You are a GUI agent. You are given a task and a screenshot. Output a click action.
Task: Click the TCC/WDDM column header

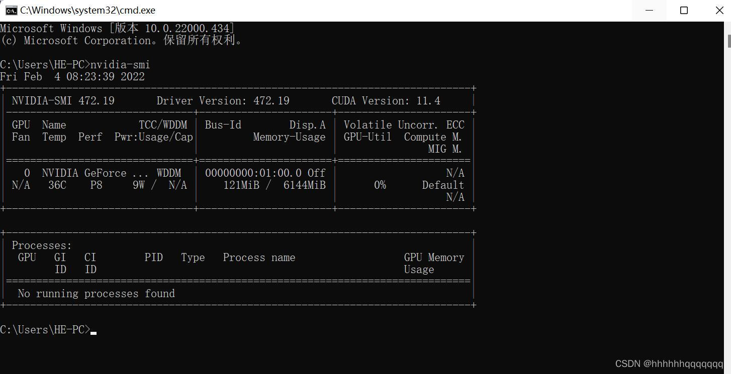(163, 125)
